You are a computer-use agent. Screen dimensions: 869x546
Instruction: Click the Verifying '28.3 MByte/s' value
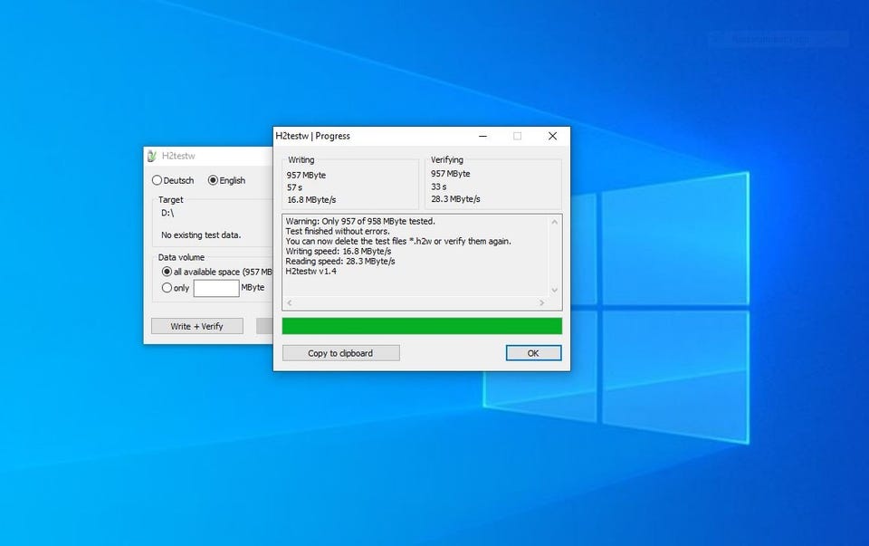pos(455,199)
